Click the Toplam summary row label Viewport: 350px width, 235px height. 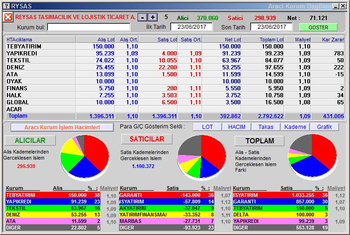coord(18,116)
